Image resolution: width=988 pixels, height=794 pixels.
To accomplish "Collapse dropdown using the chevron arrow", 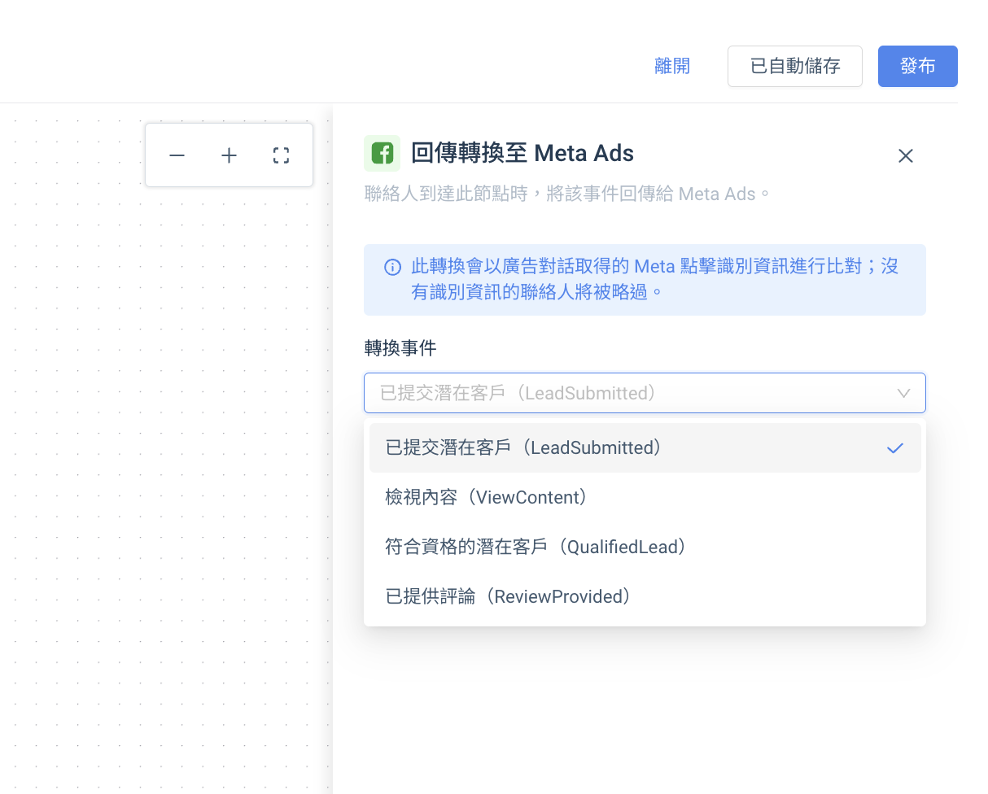I will (903, 393).
